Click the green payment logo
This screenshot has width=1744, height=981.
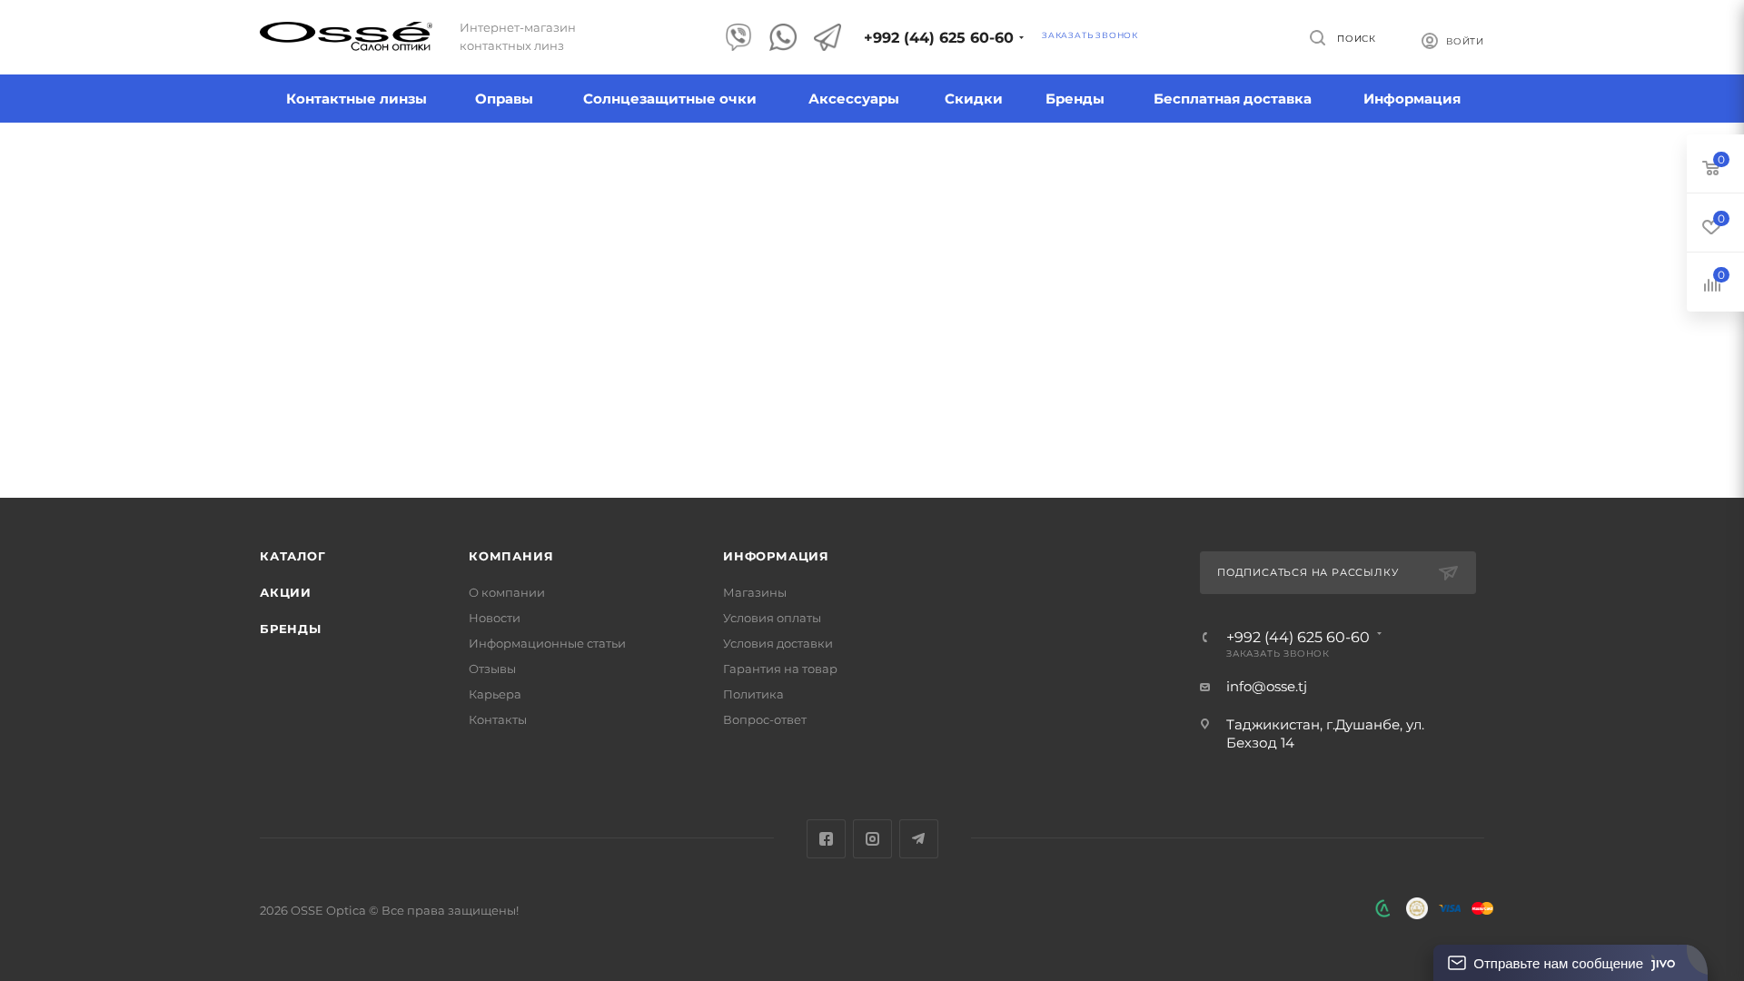pyautogui.click(x=1383, y=908)
